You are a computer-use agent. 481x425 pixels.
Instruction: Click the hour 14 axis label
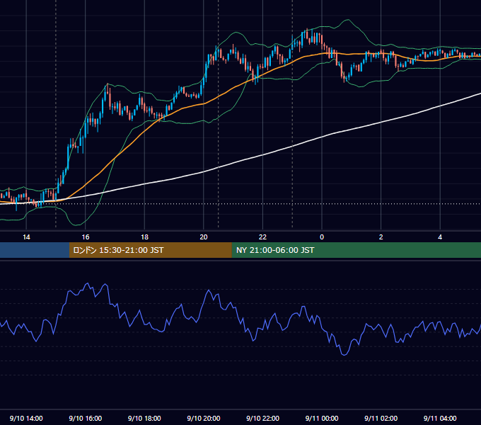[x=26, y=237]
